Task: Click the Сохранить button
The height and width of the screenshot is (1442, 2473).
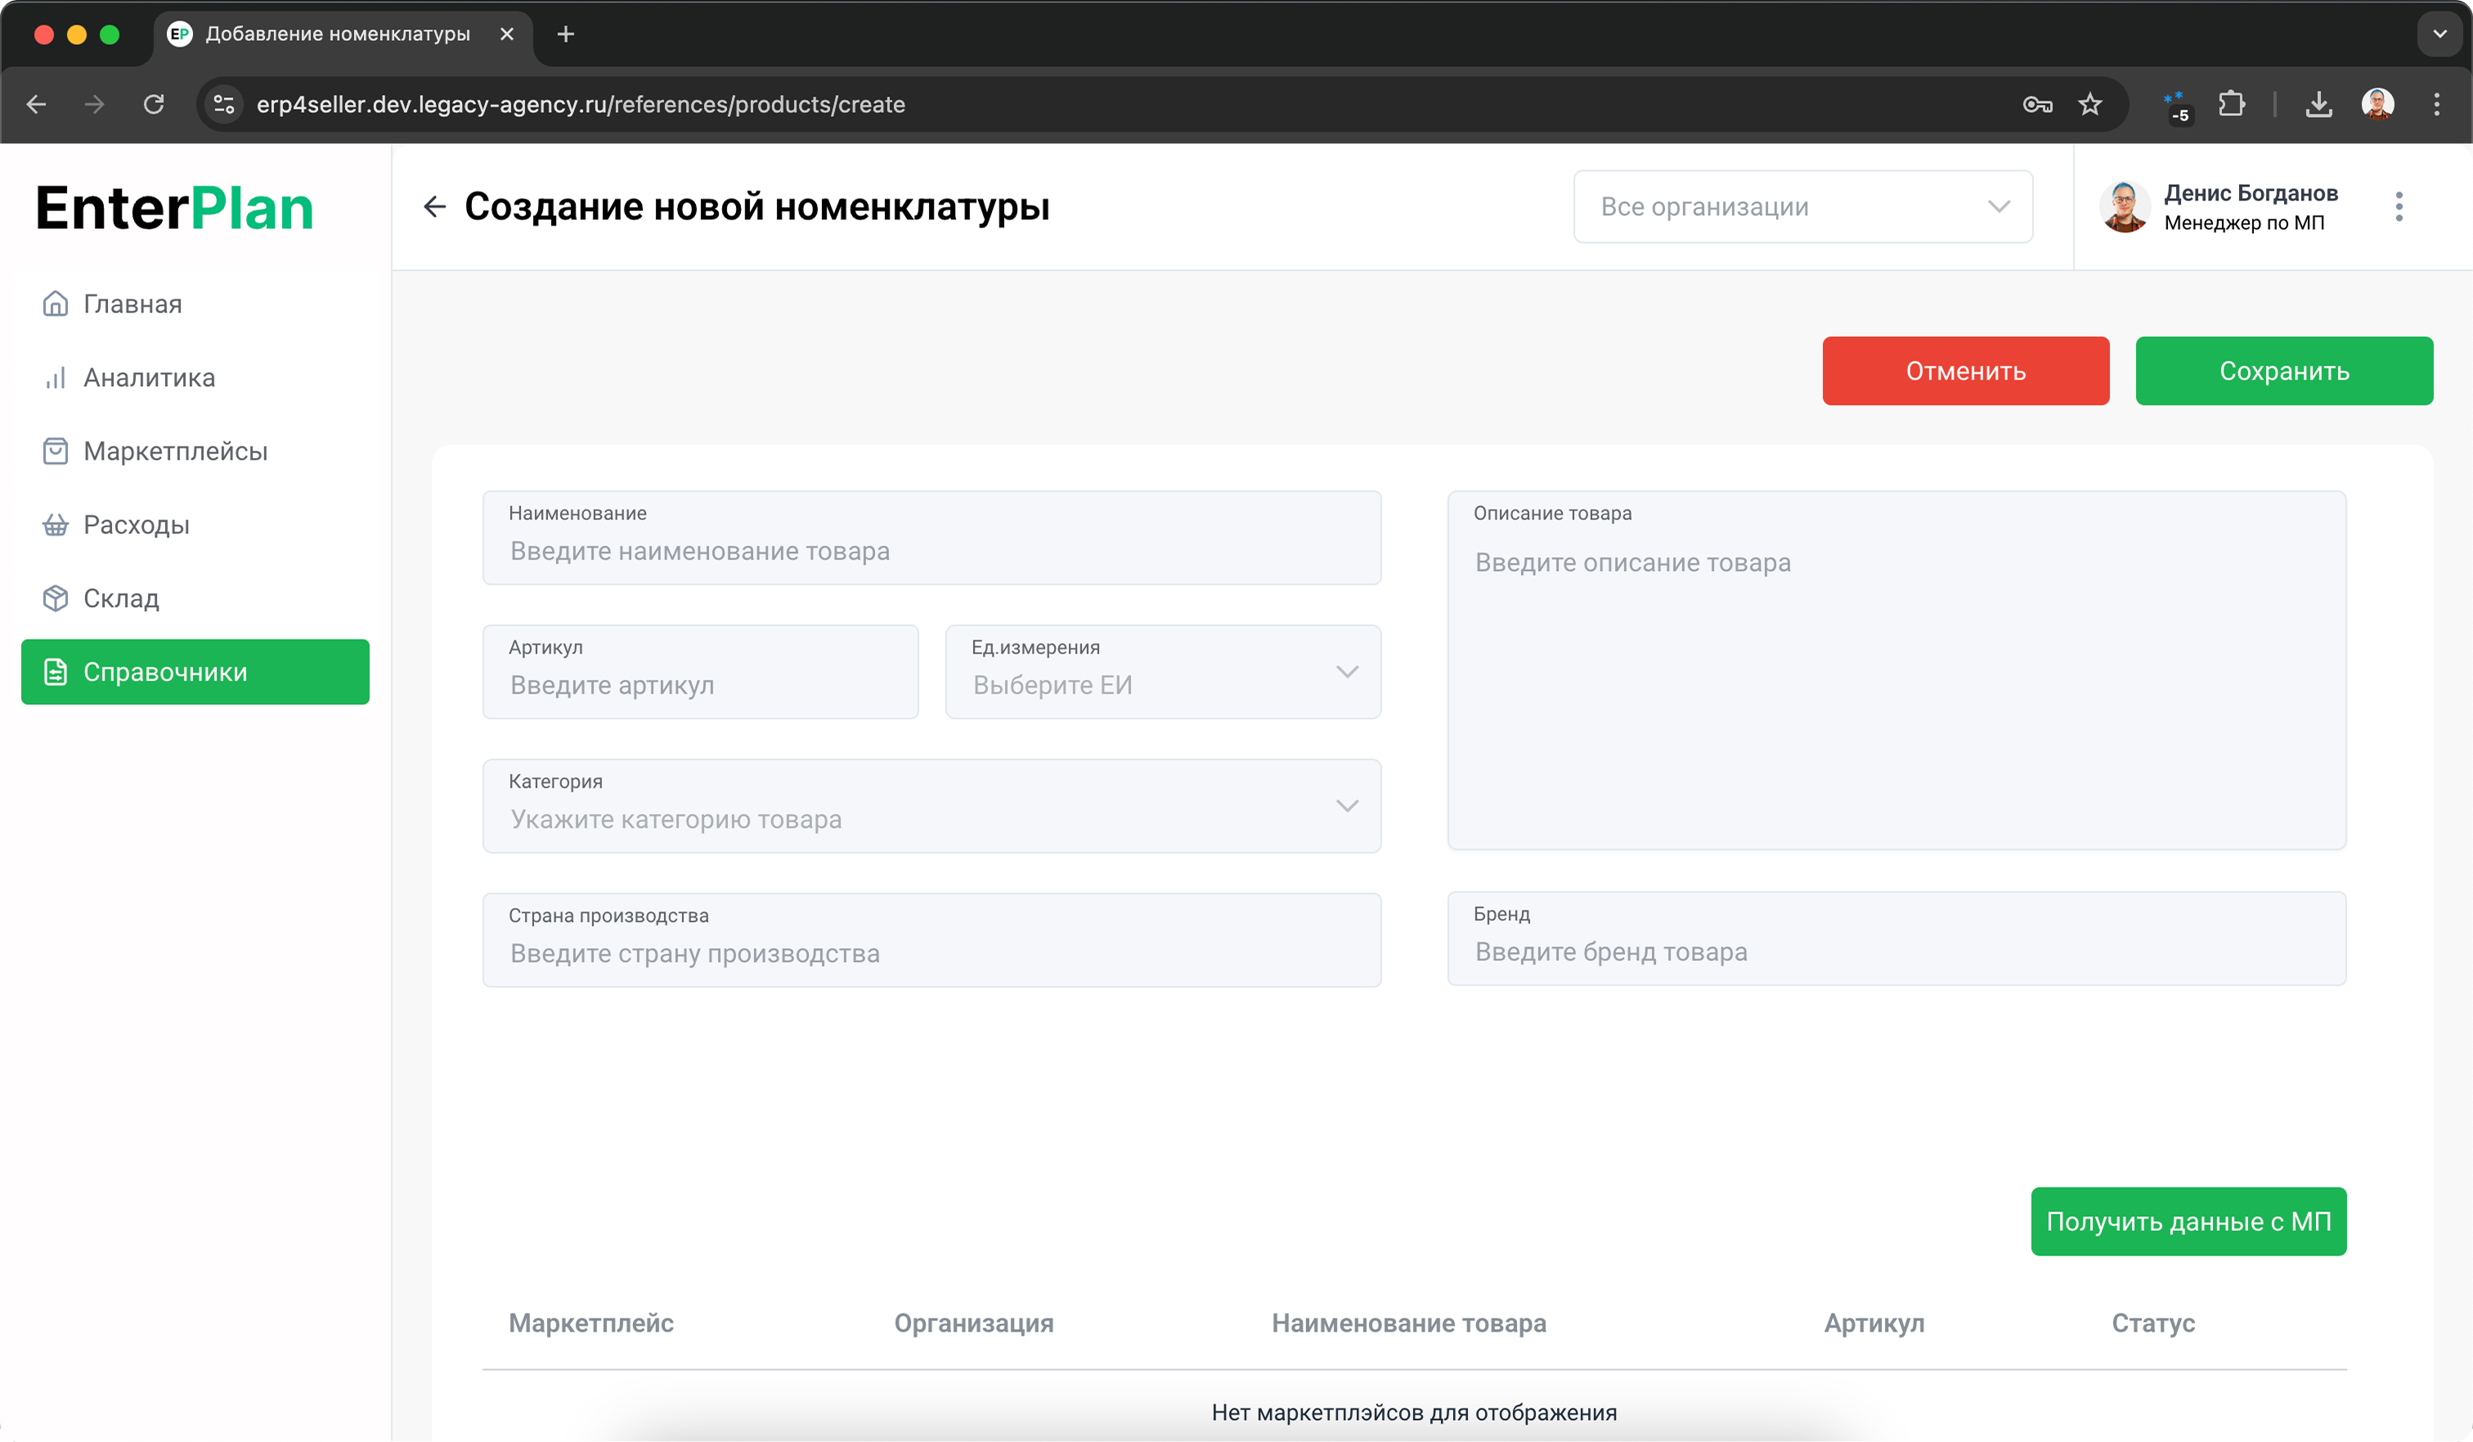Action: [2285, 371]
